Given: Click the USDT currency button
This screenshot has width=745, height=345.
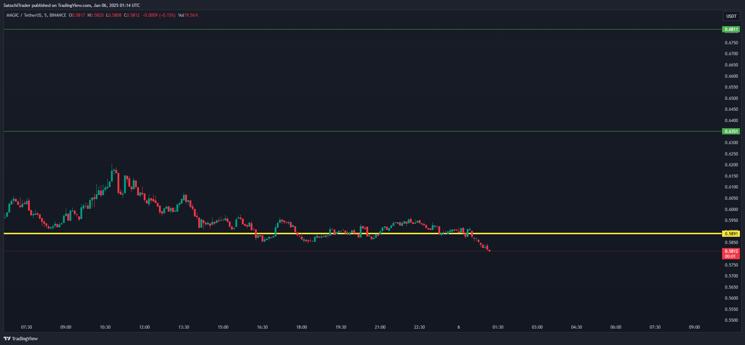Looking at the screenshot, I should coord(731,16).
